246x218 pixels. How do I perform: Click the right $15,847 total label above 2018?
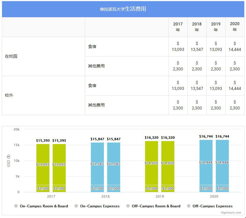point(114,139)
